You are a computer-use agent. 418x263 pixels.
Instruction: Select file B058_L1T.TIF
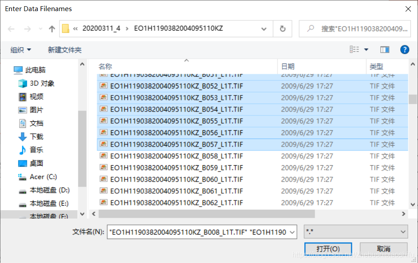[x=252, y=156]
